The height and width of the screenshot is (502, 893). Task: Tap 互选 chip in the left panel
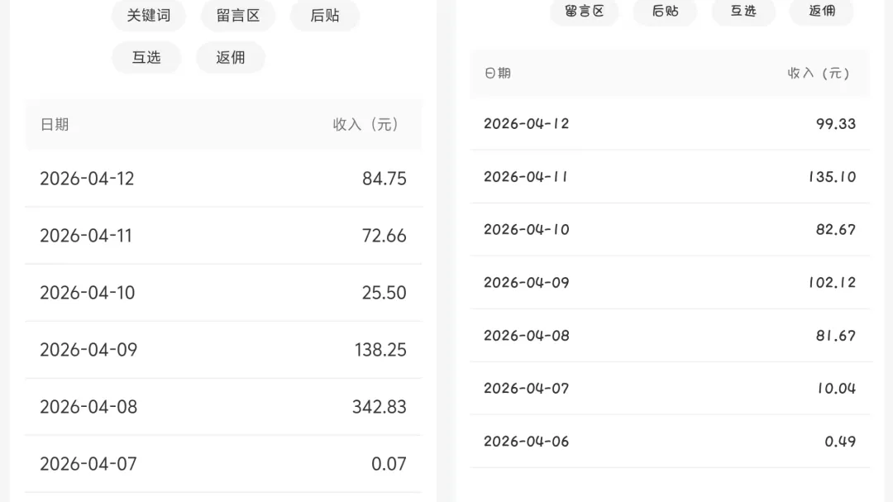(x=146, y=57)
